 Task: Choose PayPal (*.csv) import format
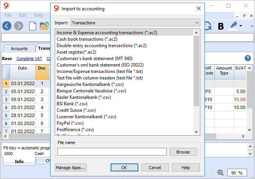click(70, 123)
